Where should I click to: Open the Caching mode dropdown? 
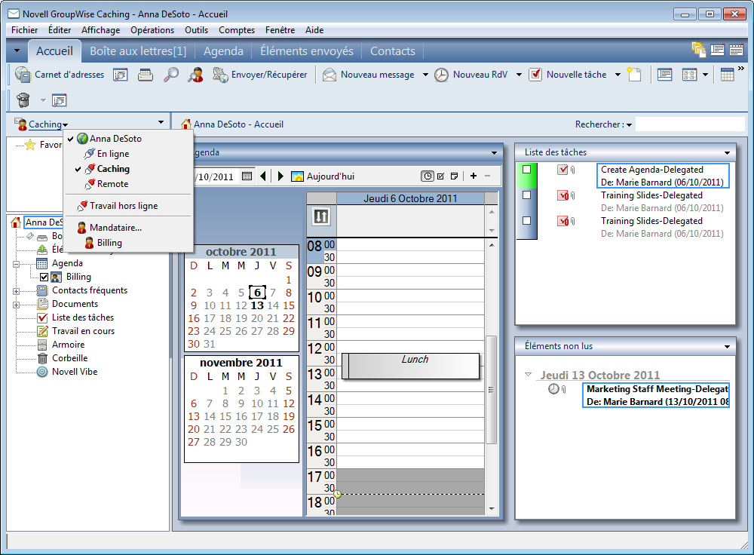point(48,124)
